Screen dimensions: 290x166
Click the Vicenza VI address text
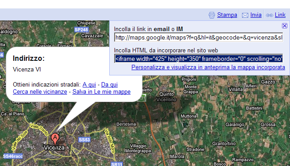click(27, 70)
